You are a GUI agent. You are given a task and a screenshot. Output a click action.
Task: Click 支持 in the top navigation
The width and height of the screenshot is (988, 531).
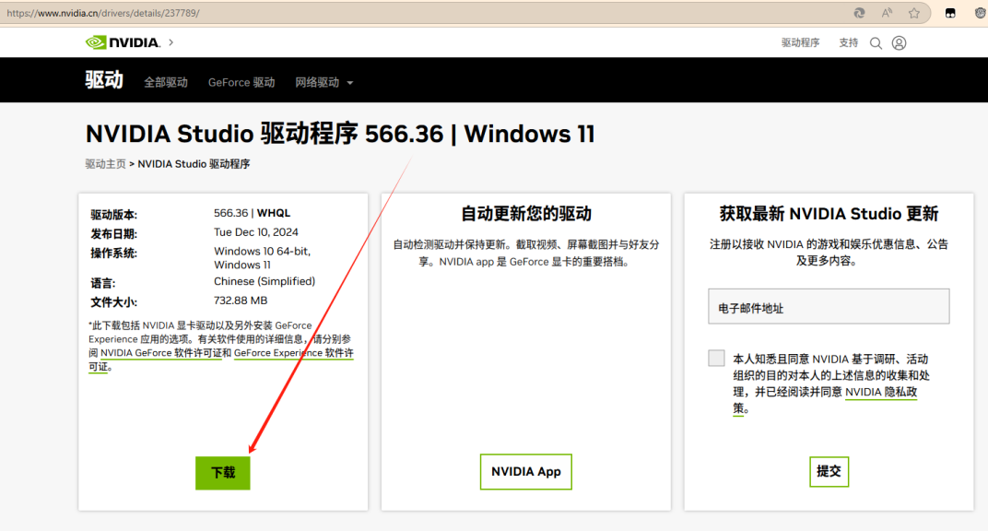coord(848,43)
